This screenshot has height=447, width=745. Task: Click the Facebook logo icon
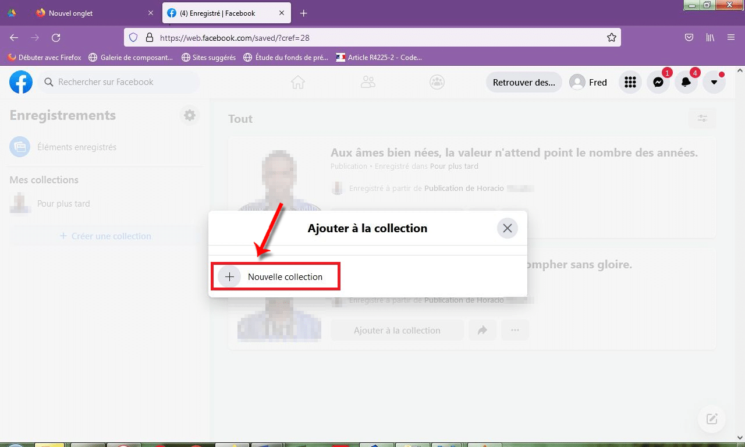(21, 82)
